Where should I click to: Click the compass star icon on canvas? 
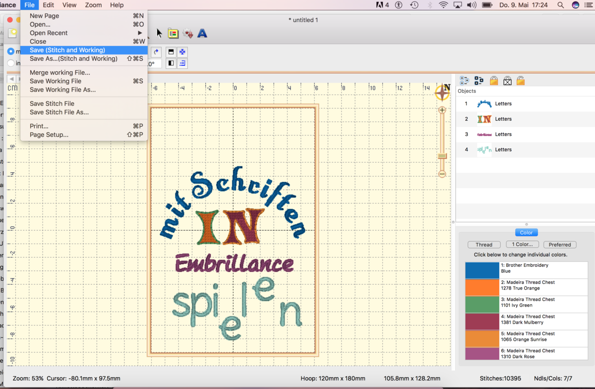coord(442,92)
